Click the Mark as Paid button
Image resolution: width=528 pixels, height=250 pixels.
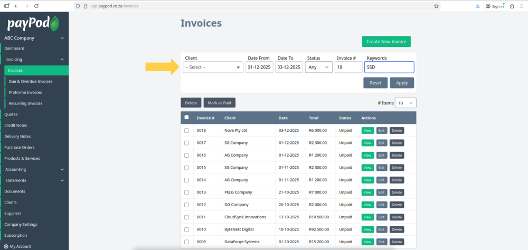[220, 103]
